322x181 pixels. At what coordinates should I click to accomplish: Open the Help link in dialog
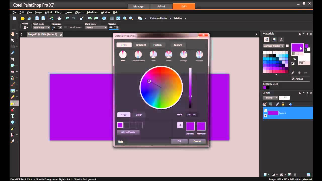coord(120,142)
